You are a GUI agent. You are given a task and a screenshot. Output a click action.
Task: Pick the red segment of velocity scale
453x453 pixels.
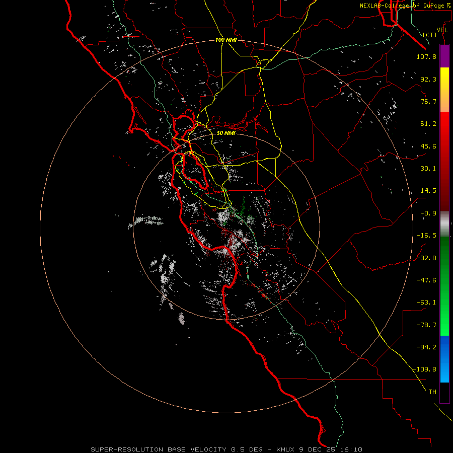click(x=444, y=161)
